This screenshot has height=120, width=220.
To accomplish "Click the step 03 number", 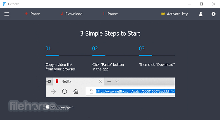I will pyautogui.click(x=142, y=48).
